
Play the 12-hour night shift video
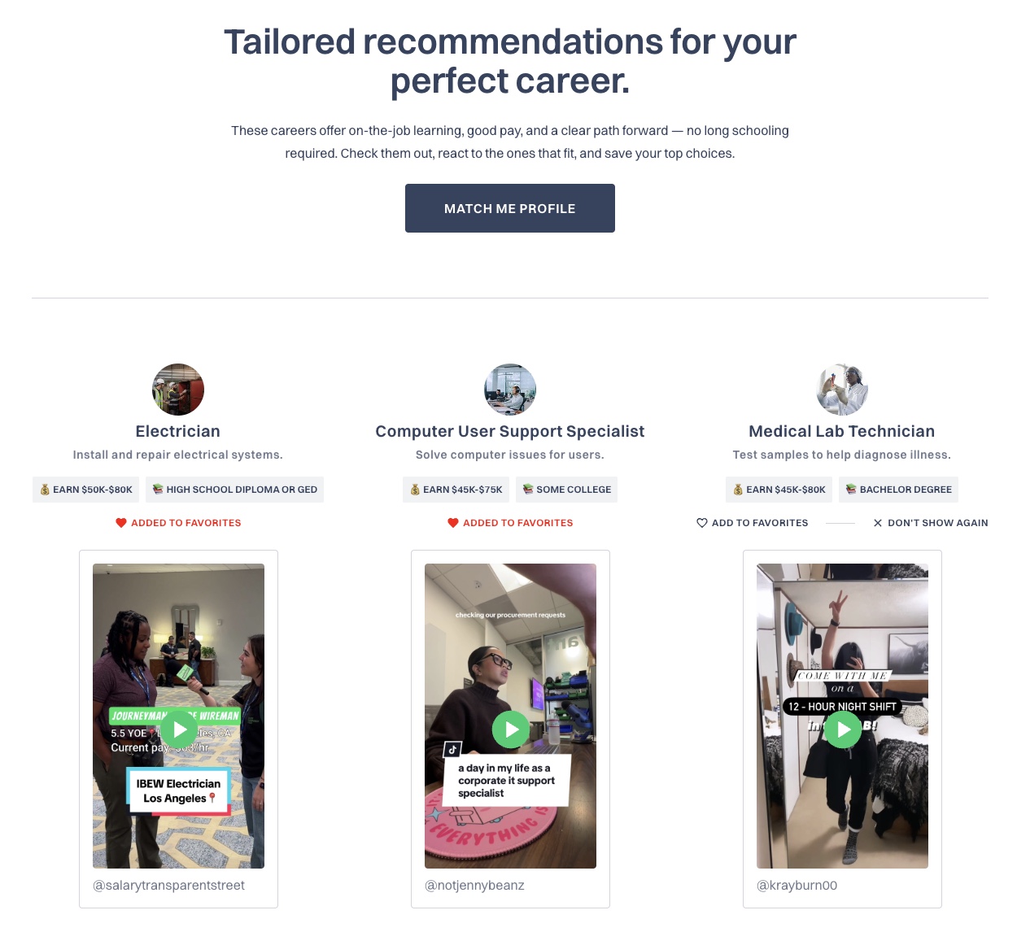tap(843, 729)
